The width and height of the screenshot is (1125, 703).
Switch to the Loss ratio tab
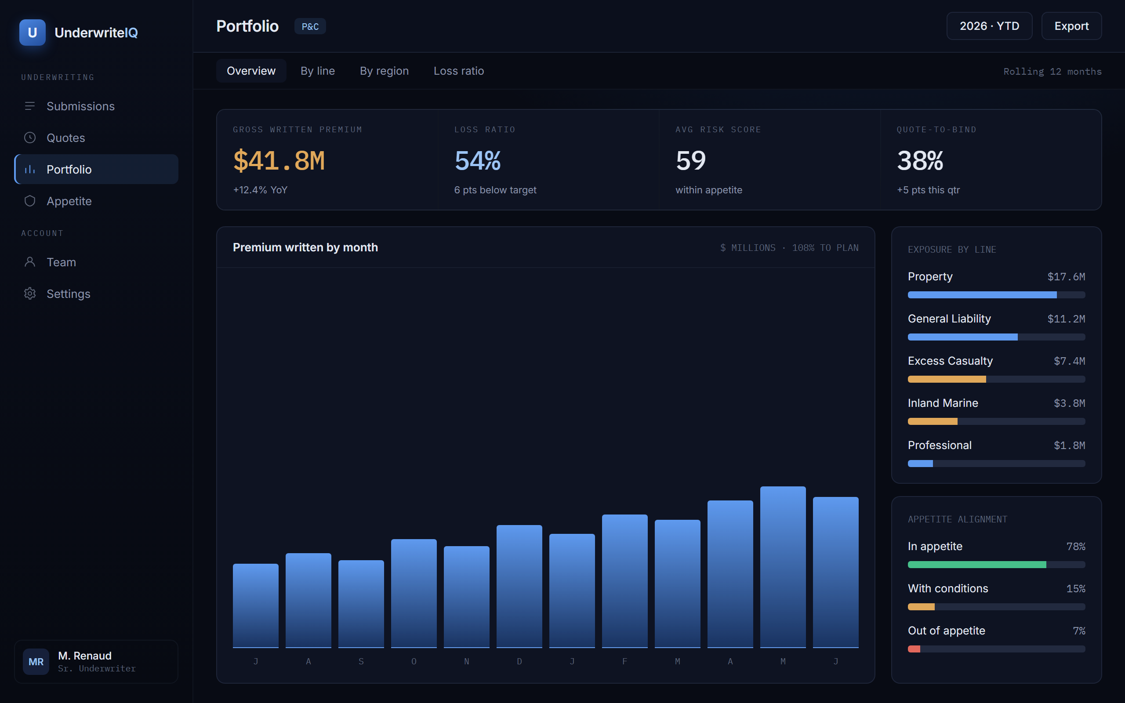tap(459, 71)
